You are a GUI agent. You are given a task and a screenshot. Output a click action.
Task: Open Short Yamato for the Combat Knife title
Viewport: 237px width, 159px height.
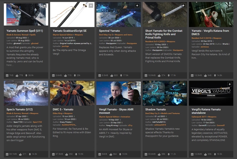click(x=164, y=34)
